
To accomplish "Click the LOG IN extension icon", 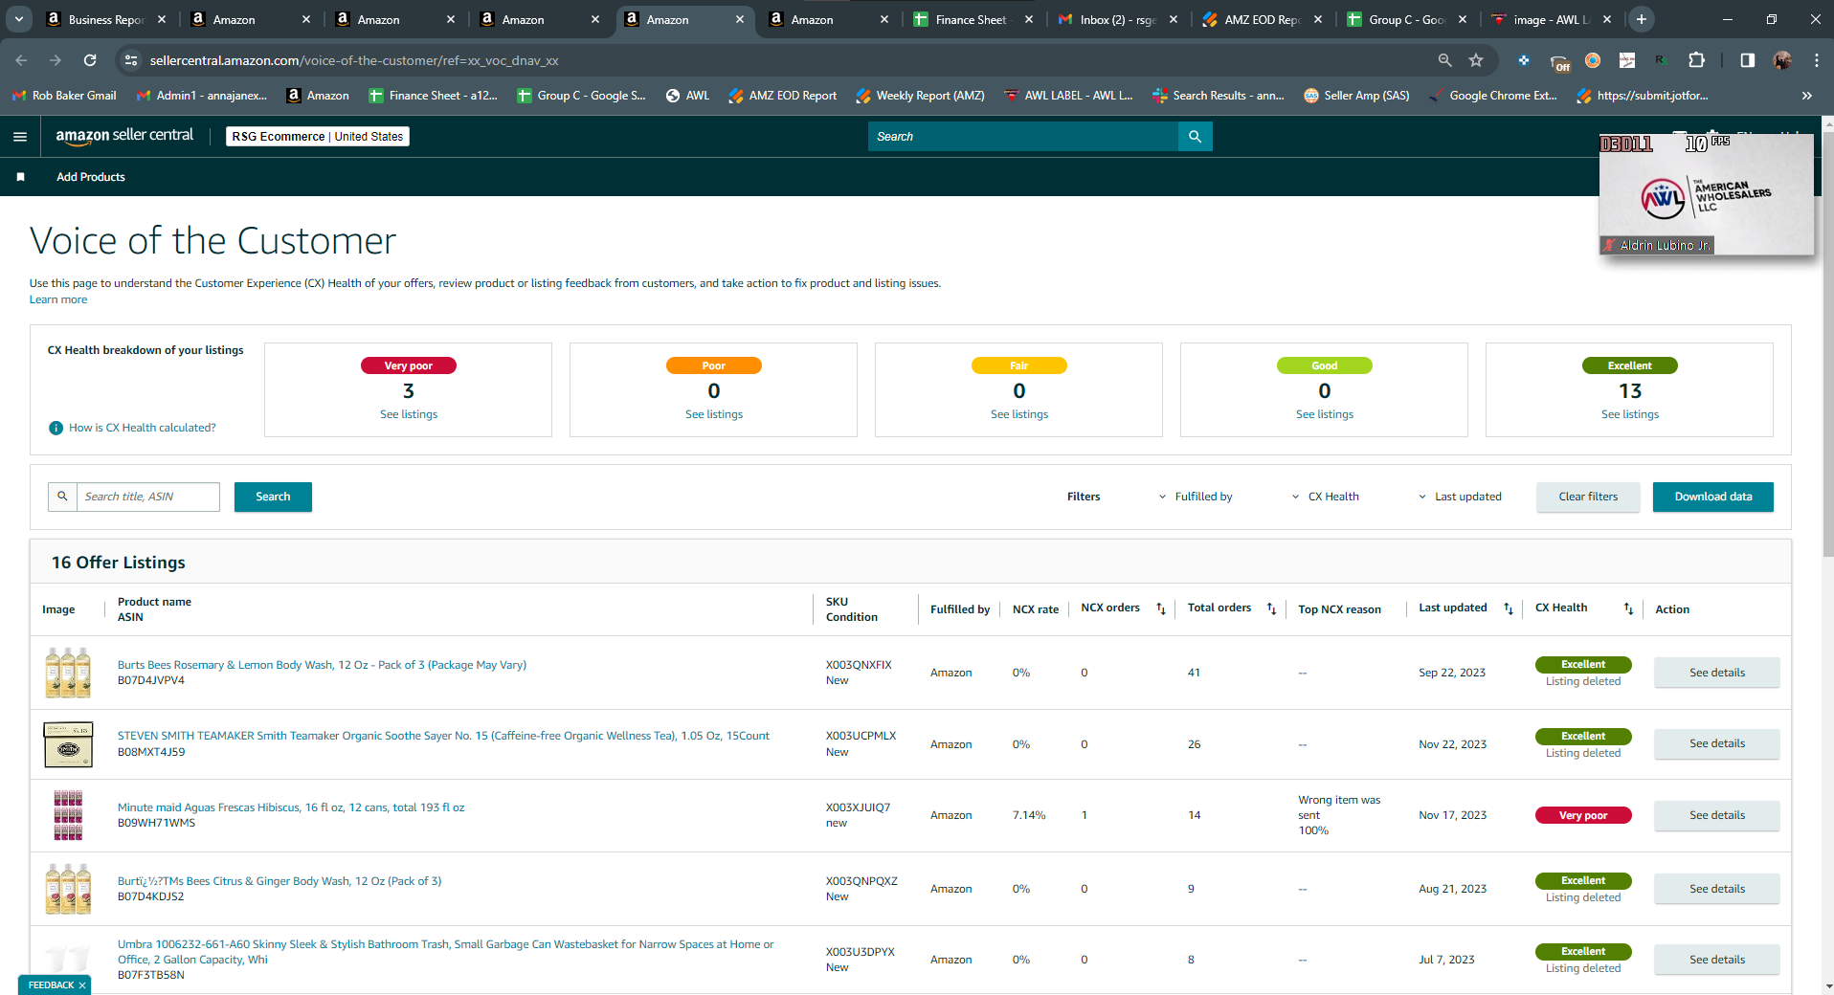I will point(1627,60).
